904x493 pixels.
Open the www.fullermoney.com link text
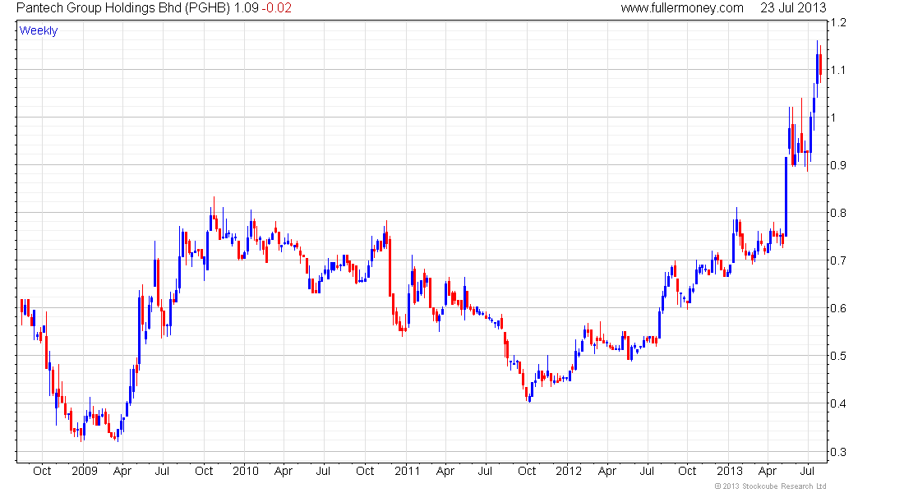(682, 8)
